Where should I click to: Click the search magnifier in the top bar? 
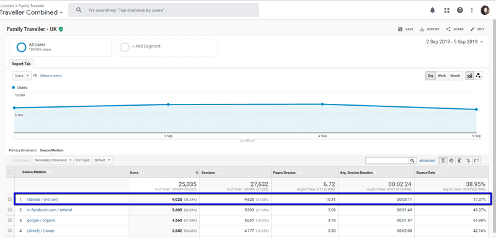coord(79,10)
